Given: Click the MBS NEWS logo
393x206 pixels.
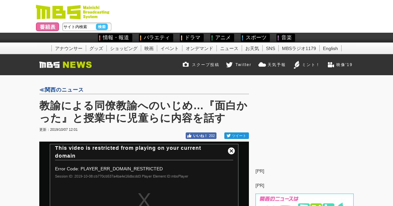Looking at the screenshot, I should pos(65,65).
